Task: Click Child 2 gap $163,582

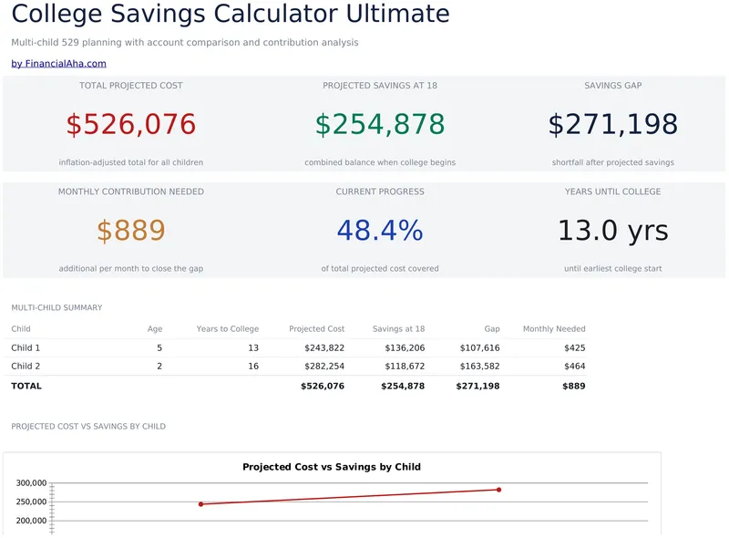Action: [x=480, y=367]
